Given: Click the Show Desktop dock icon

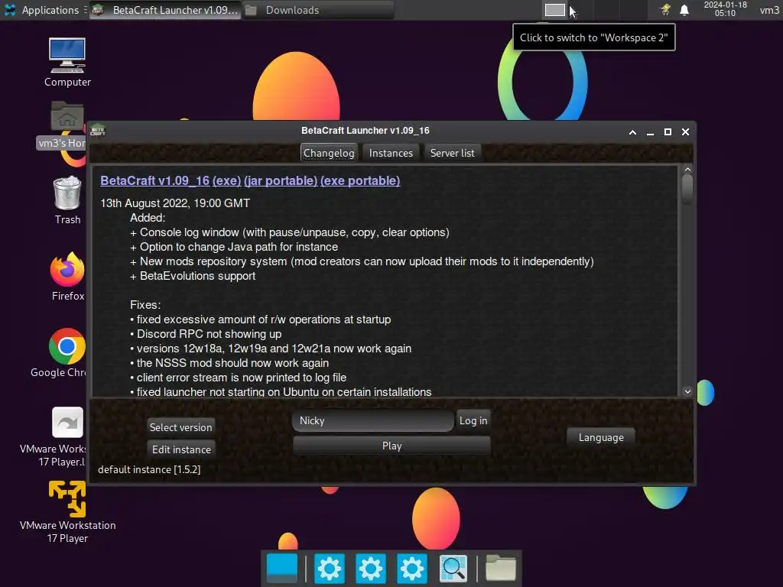Looking at the screenshot, I should tap(282, 568).
